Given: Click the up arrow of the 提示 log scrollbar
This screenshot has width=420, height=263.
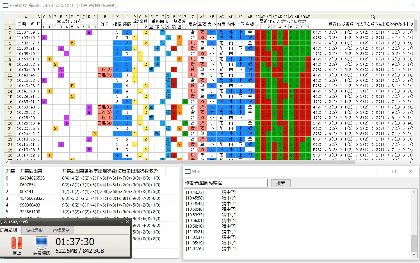Looking at the screenshot, I should coord(414,192).
